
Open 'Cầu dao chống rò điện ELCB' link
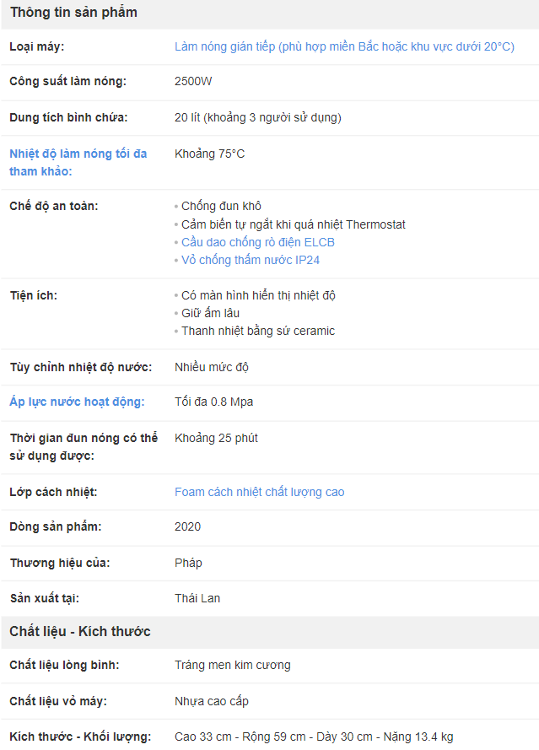(258, 242)
